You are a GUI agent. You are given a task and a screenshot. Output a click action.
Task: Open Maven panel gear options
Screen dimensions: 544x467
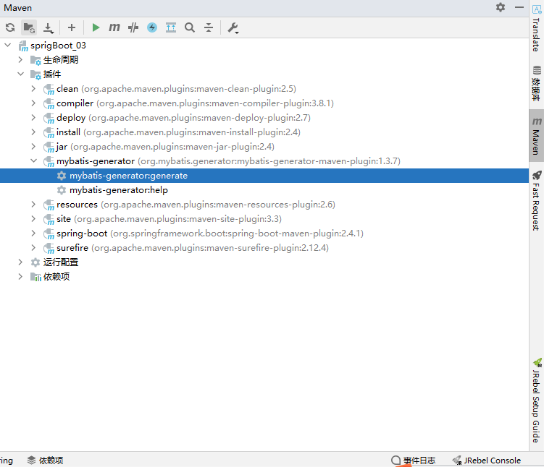click(x=501, y=7)
